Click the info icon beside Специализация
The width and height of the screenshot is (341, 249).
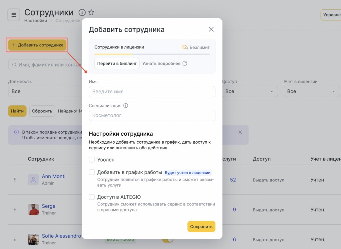[x=126, y=106]
